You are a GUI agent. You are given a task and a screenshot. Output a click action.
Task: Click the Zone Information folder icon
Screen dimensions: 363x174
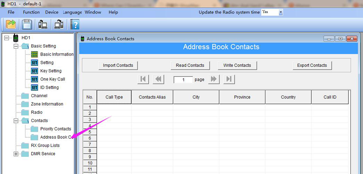(25, 104)
